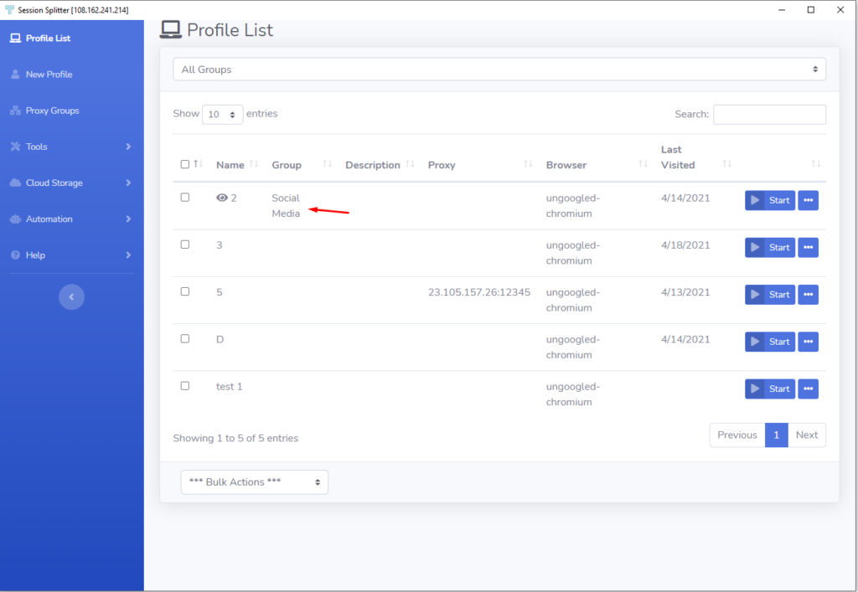Go to the Next page of entries
Screen dimensions: 858x592
pyautogui.click(x=807, y=435)
